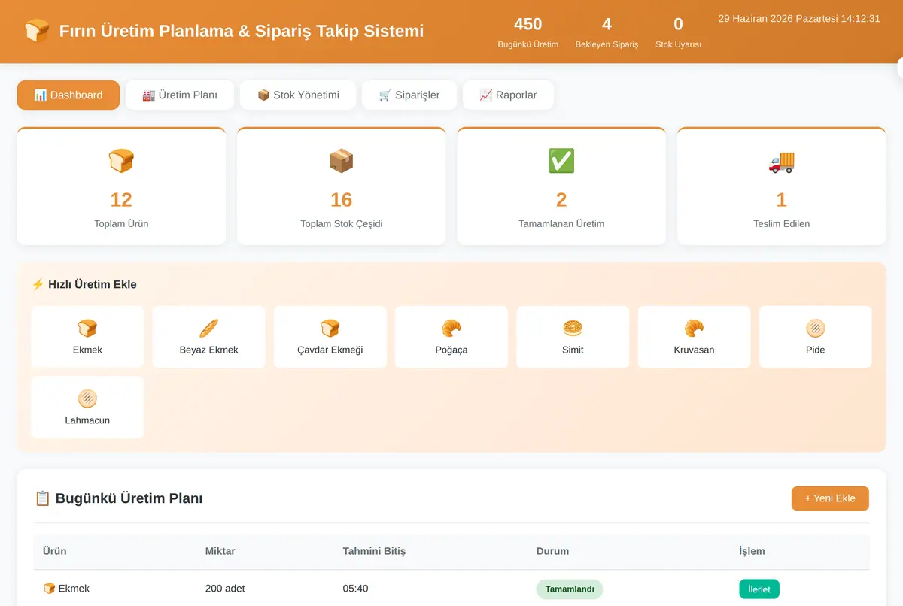Click the Toplam Stok Çeşidi box icon

(x=341, y=161)
